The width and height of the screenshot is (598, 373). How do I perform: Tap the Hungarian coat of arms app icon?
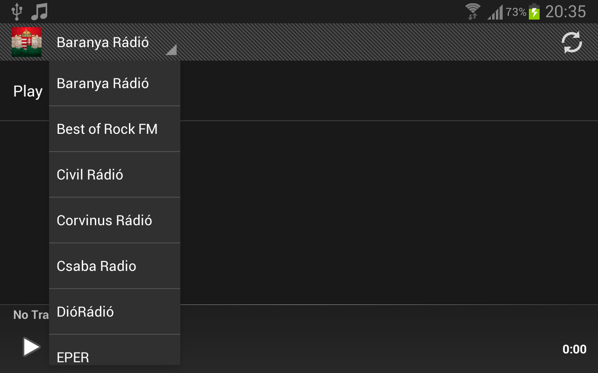pyautogui.click(x=27, y=42)
